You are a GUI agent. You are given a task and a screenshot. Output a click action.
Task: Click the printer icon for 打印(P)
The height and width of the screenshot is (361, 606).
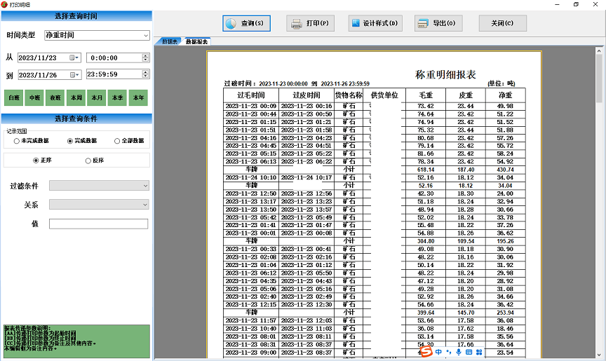297,23
